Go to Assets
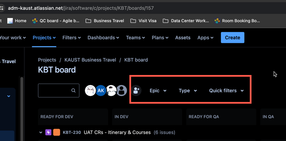 click(x=183, y=38)
